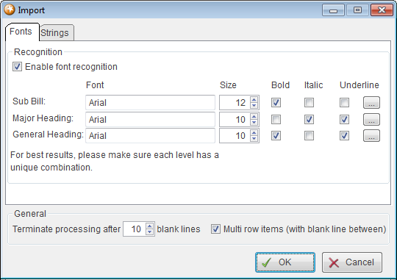Screen dimensions: 397x280
Task: Click the Import window app icon
Action: (x=10, y=10)
